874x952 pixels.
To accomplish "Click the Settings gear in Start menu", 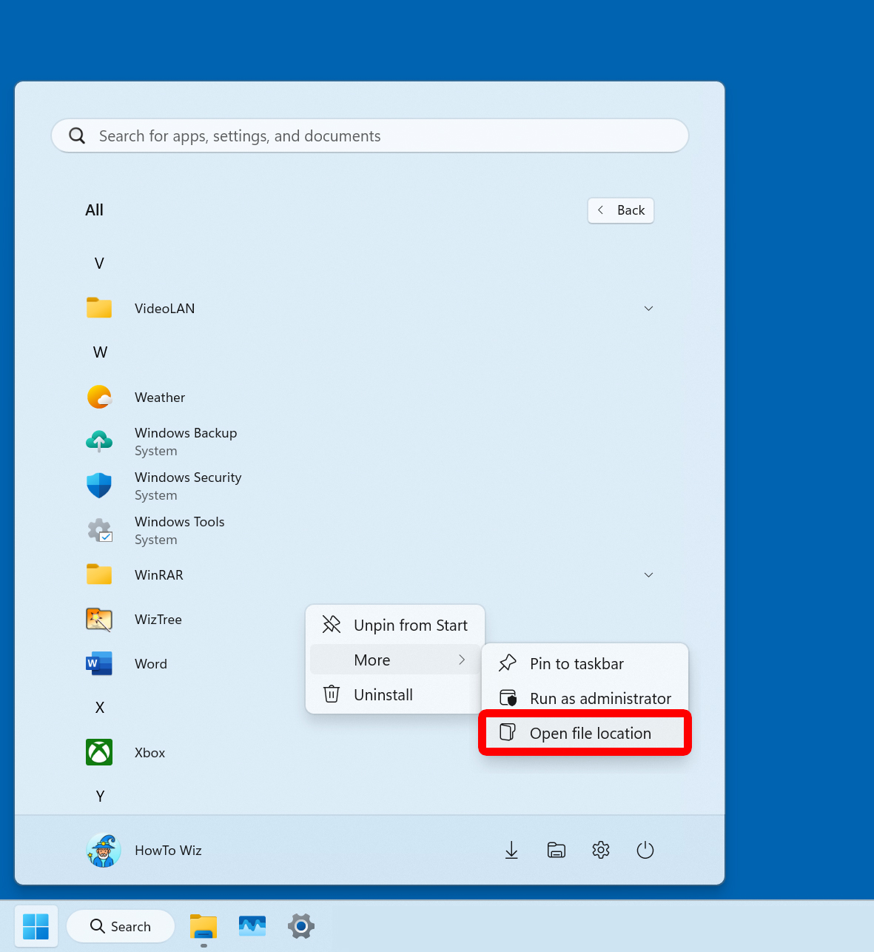I will pyautogui.click(x=600, y=850).
